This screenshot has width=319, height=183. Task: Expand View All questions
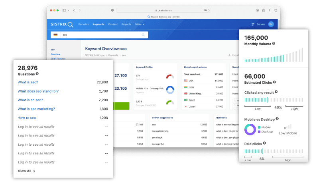point(27,171)
